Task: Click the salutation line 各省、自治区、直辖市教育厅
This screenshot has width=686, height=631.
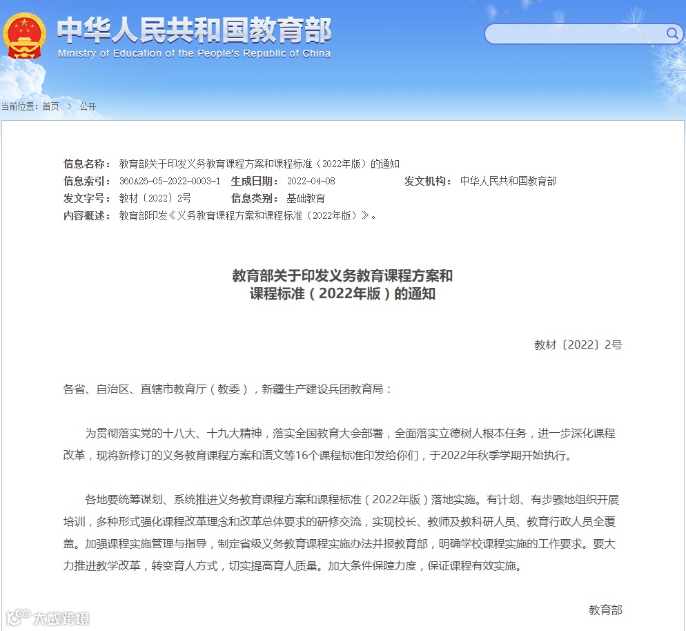Action: tap(227, 389)
